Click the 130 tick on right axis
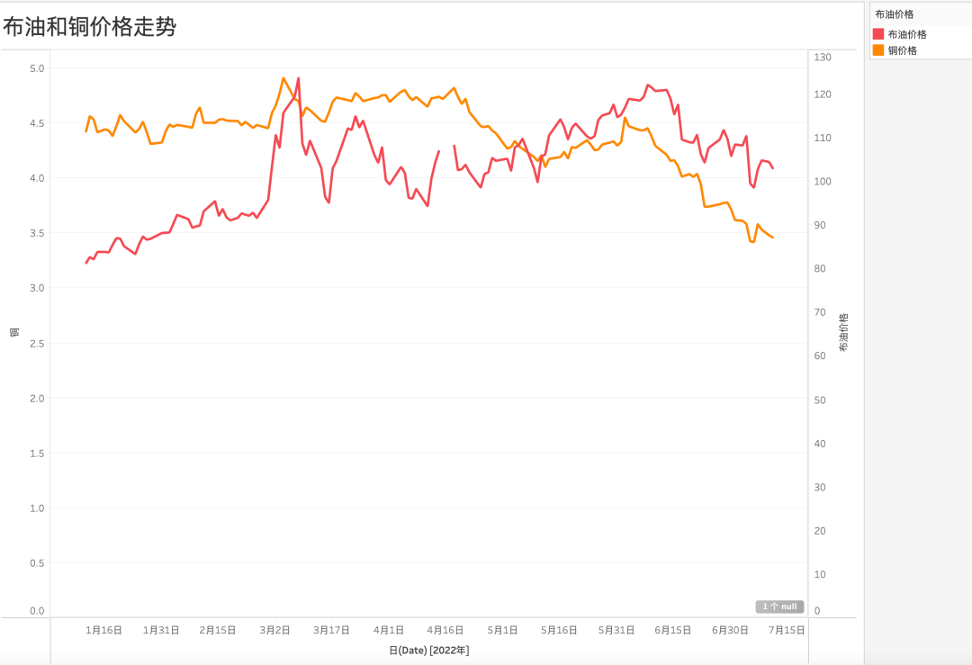Viewport: 972px width, 665px height. click(x=823, y=57)
